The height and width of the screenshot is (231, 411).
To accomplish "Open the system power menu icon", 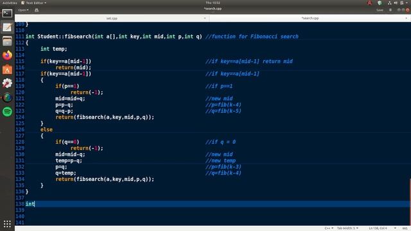I will (402, 3).
